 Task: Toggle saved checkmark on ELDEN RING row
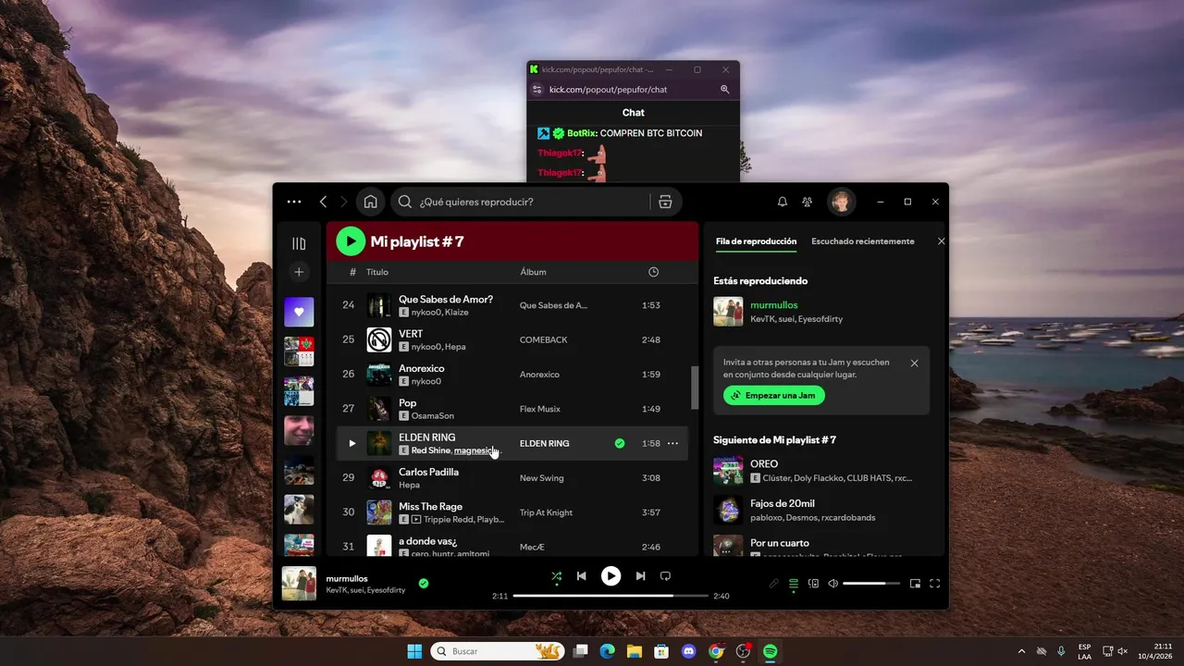[x=620, y=443]
